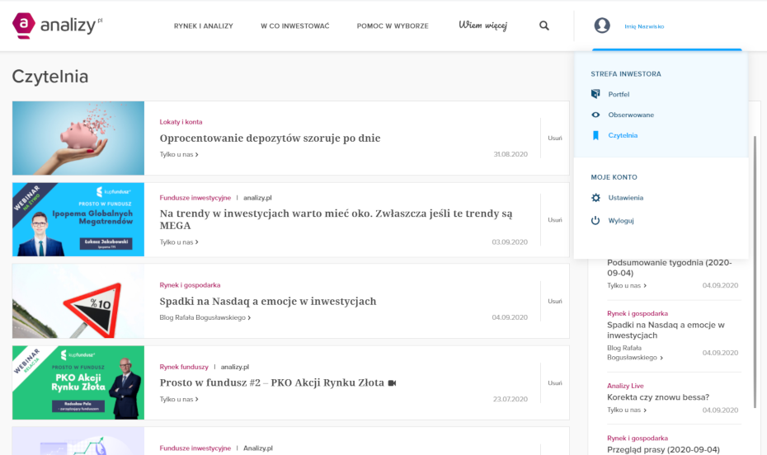Viewport: 767px width, 455px height.
Task: Remove the deposit interest article with Usuń
Action: coord(555,138)
